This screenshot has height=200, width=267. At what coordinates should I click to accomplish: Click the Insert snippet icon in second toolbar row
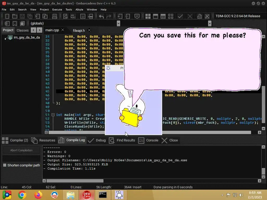[7, 23]
